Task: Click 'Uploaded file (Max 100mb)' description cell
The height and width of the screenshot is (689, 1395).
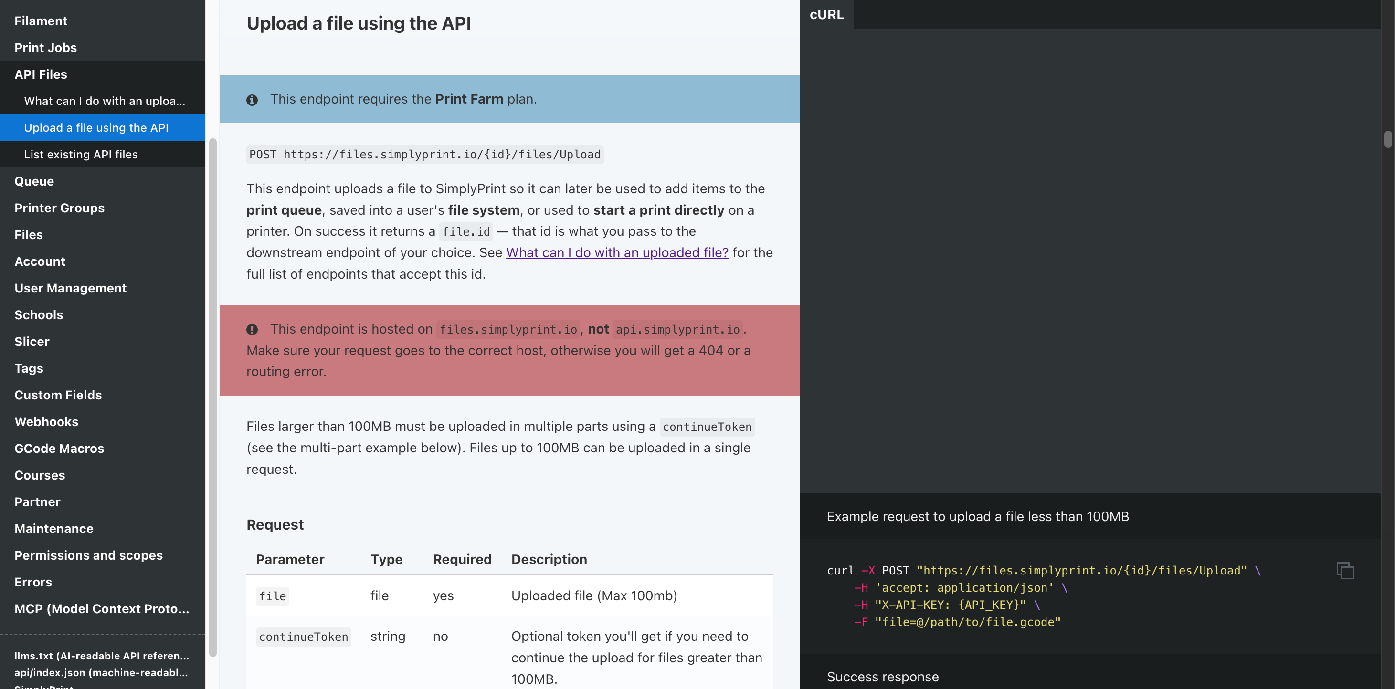Action: [594, 595]
